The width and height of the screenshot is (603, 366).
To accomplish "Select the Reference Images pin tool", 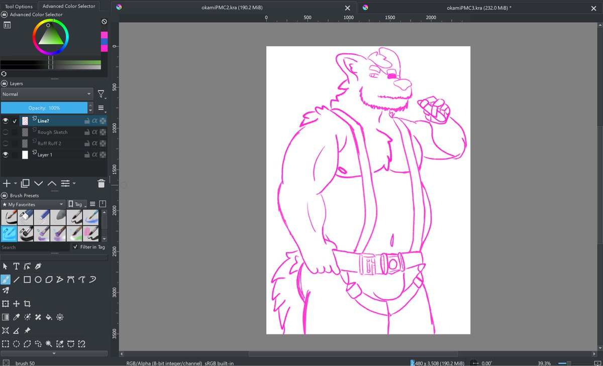I will click(27, 330).
